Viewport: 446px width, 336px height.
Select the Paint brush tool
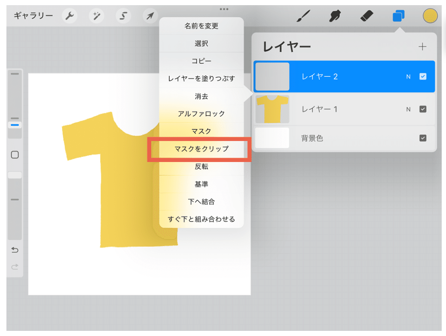(303, 16)
